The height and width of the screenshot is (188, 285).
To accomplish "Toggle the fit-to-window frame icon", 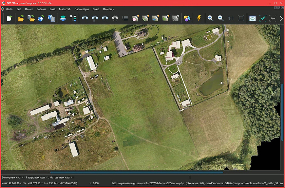I will point(241,18).
